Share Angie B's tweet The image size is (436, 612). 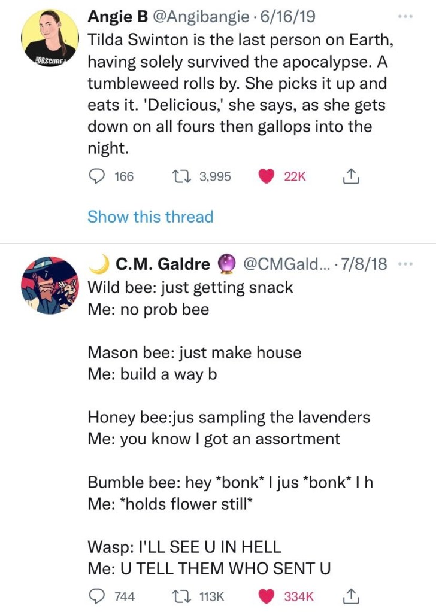click(352, 176)
